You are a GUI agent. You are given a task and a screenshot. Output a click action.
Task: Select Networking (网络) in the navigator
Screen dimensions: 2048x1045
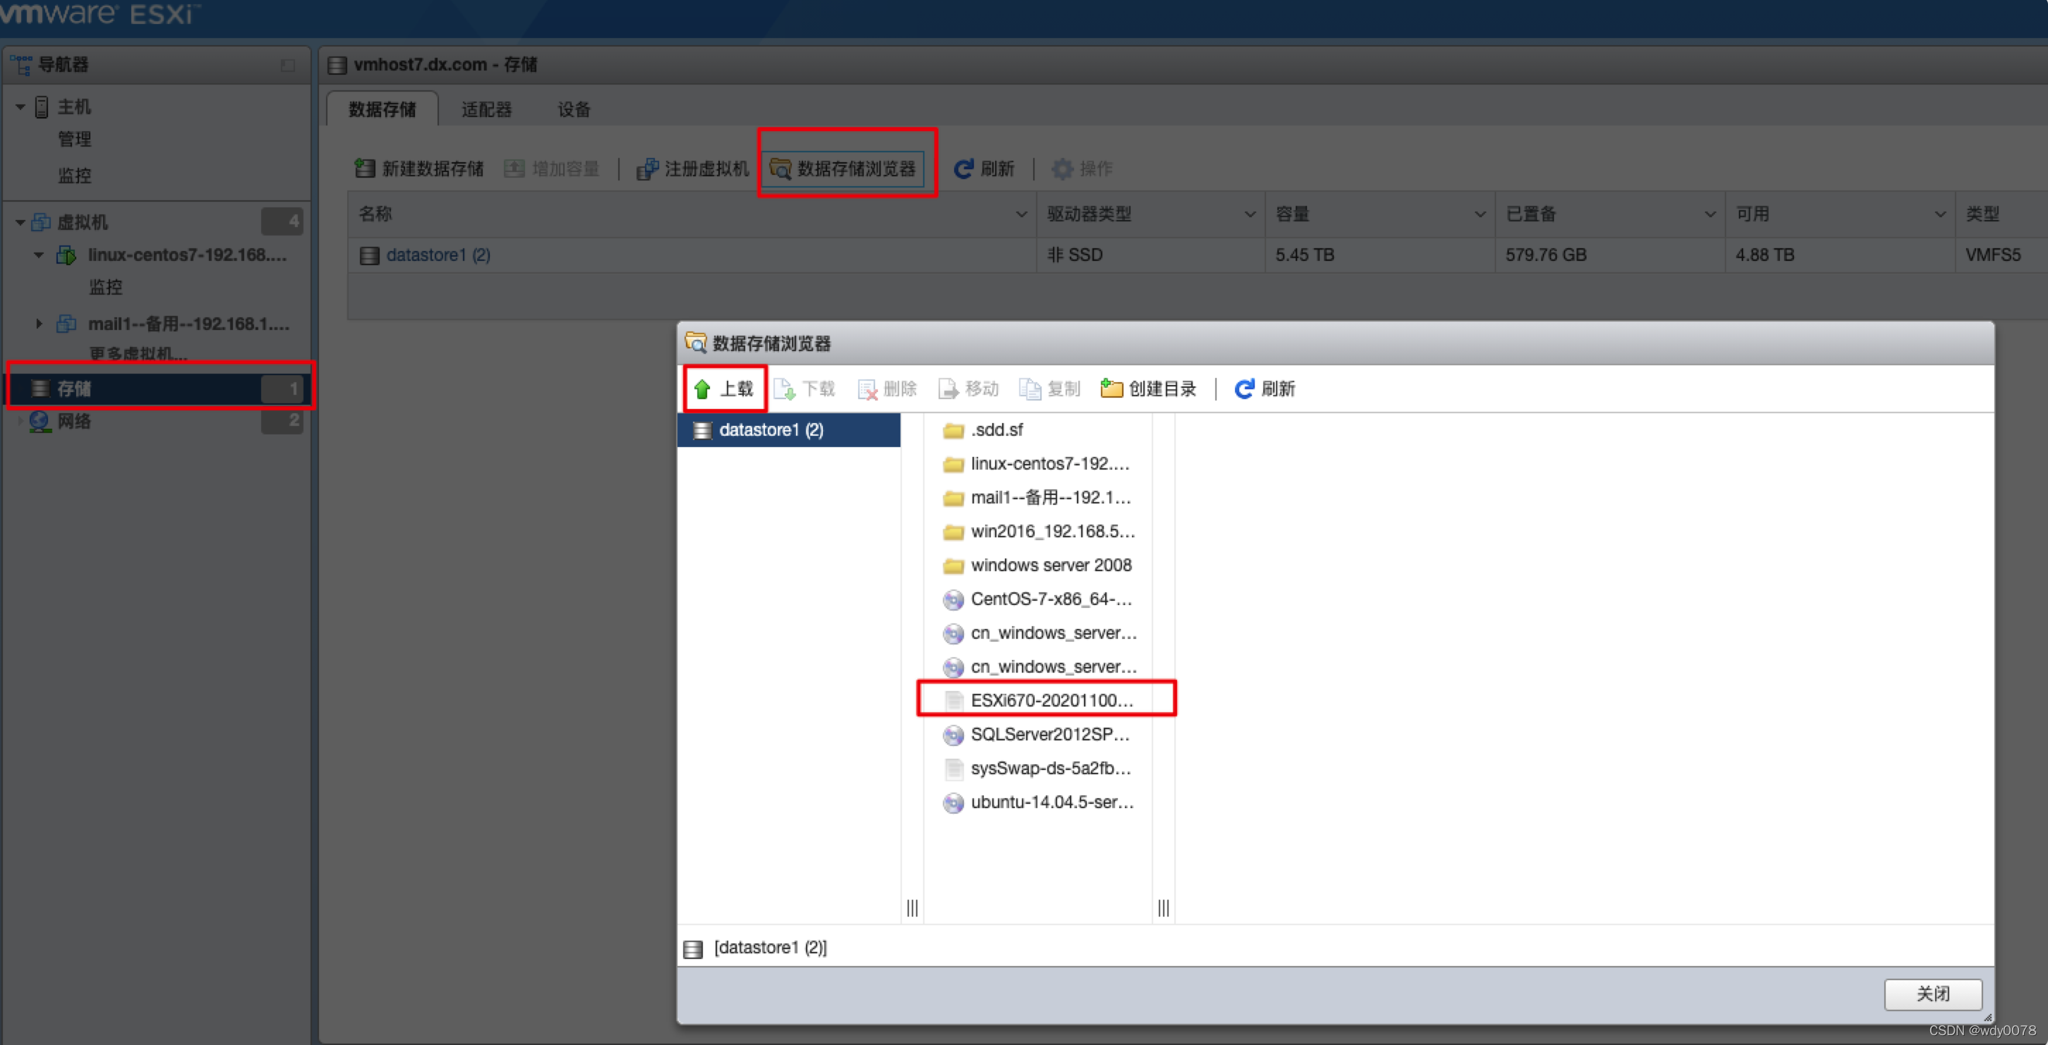[74, 422]
